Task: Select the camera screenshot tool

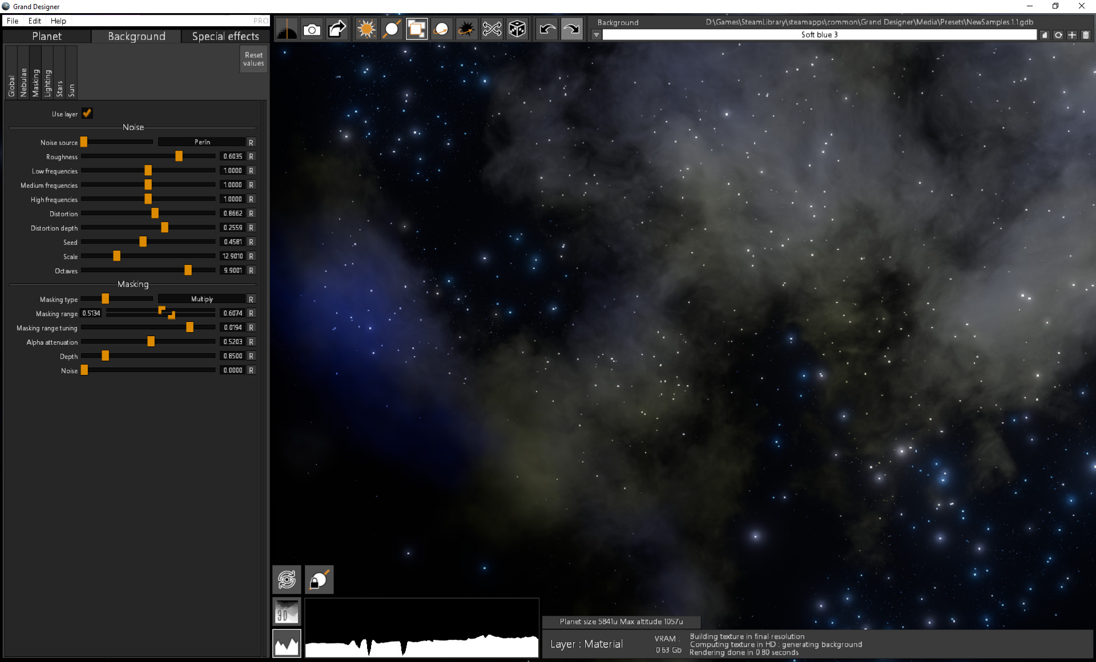Action: [312, 29]
